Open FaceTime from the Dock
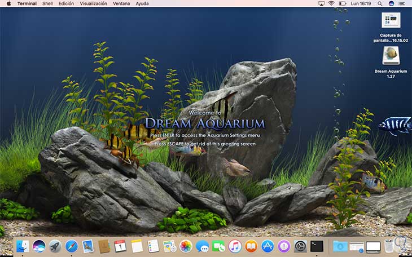Image resolution: width=412 pixels, height=257 pixels. 218,246
